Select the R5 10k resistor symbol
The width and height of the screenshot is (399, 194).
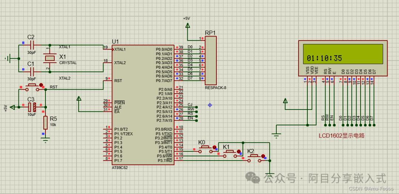[x=45, y=123]
